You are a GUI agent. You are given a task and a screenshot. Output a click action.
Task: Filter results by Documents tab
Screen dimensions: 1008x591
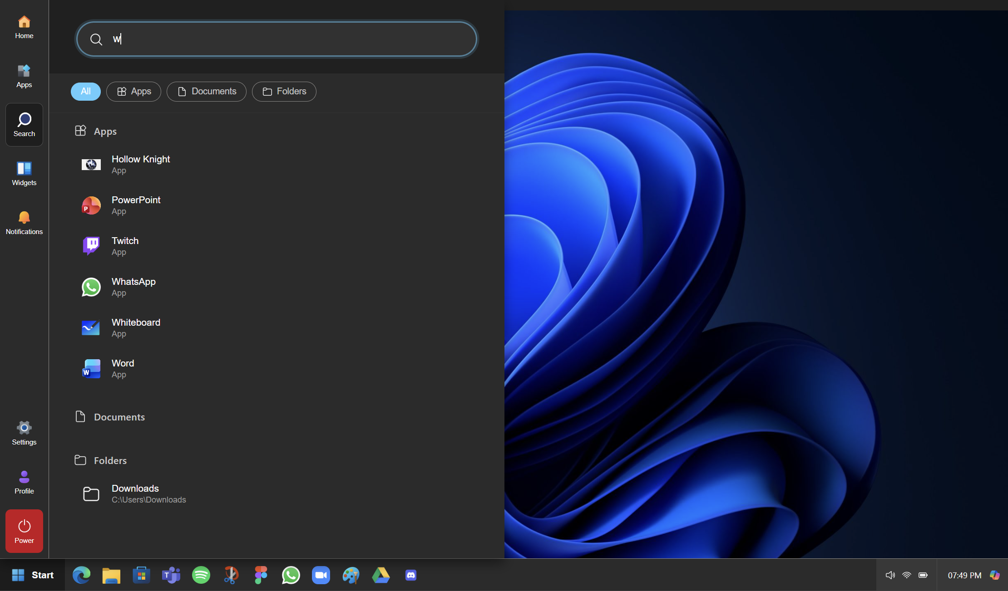pyautogui.click(x=207, y=92)
